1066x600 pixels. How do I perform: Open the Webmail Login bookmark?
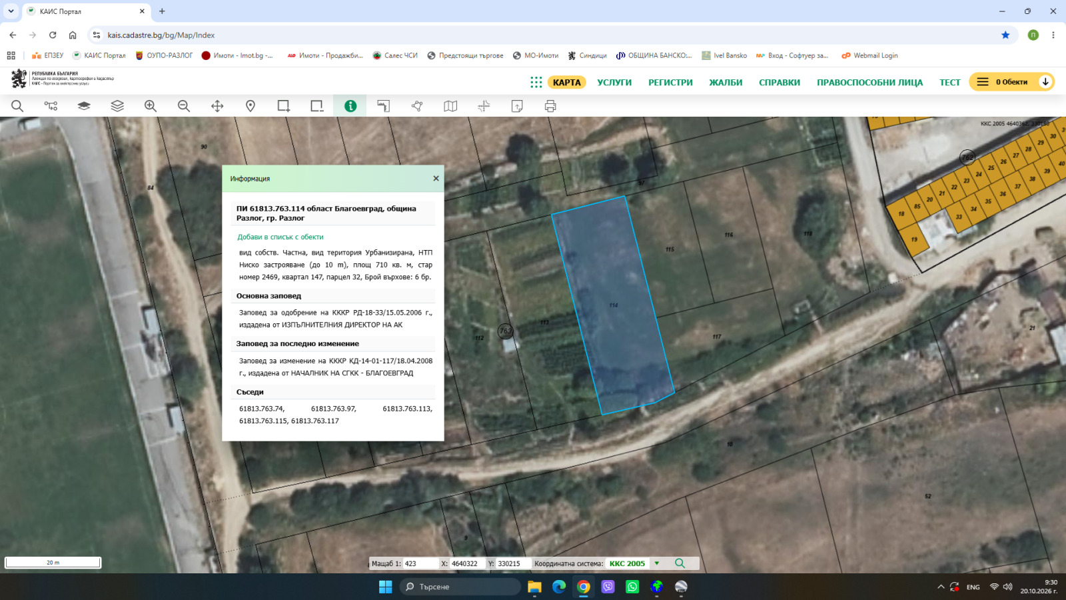pyautogui.click(x=869, y=55)
